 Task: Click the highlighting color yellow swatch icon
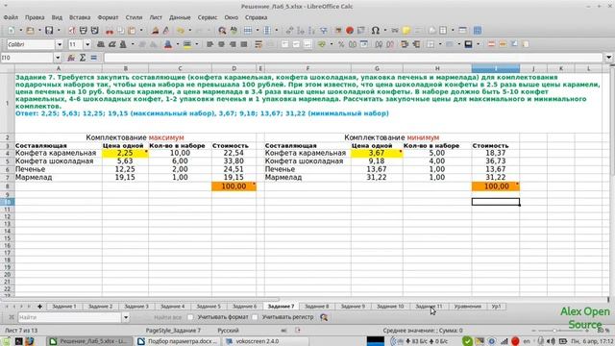pos(187,44)
